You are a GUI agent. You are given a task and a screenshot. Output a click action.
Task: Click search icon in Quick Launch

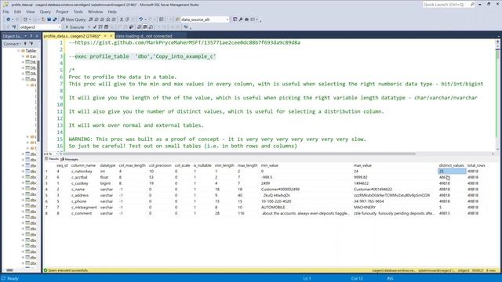click(x=472, y=5)
